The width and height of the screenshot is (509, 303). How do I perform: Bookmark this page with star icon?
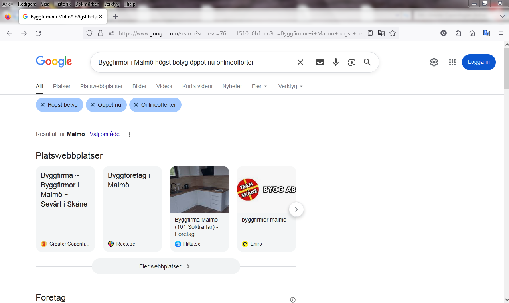(393, 33)
